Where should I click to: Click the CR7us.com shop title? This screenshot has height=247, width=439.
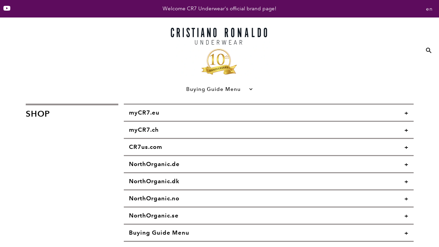(145, 147)
